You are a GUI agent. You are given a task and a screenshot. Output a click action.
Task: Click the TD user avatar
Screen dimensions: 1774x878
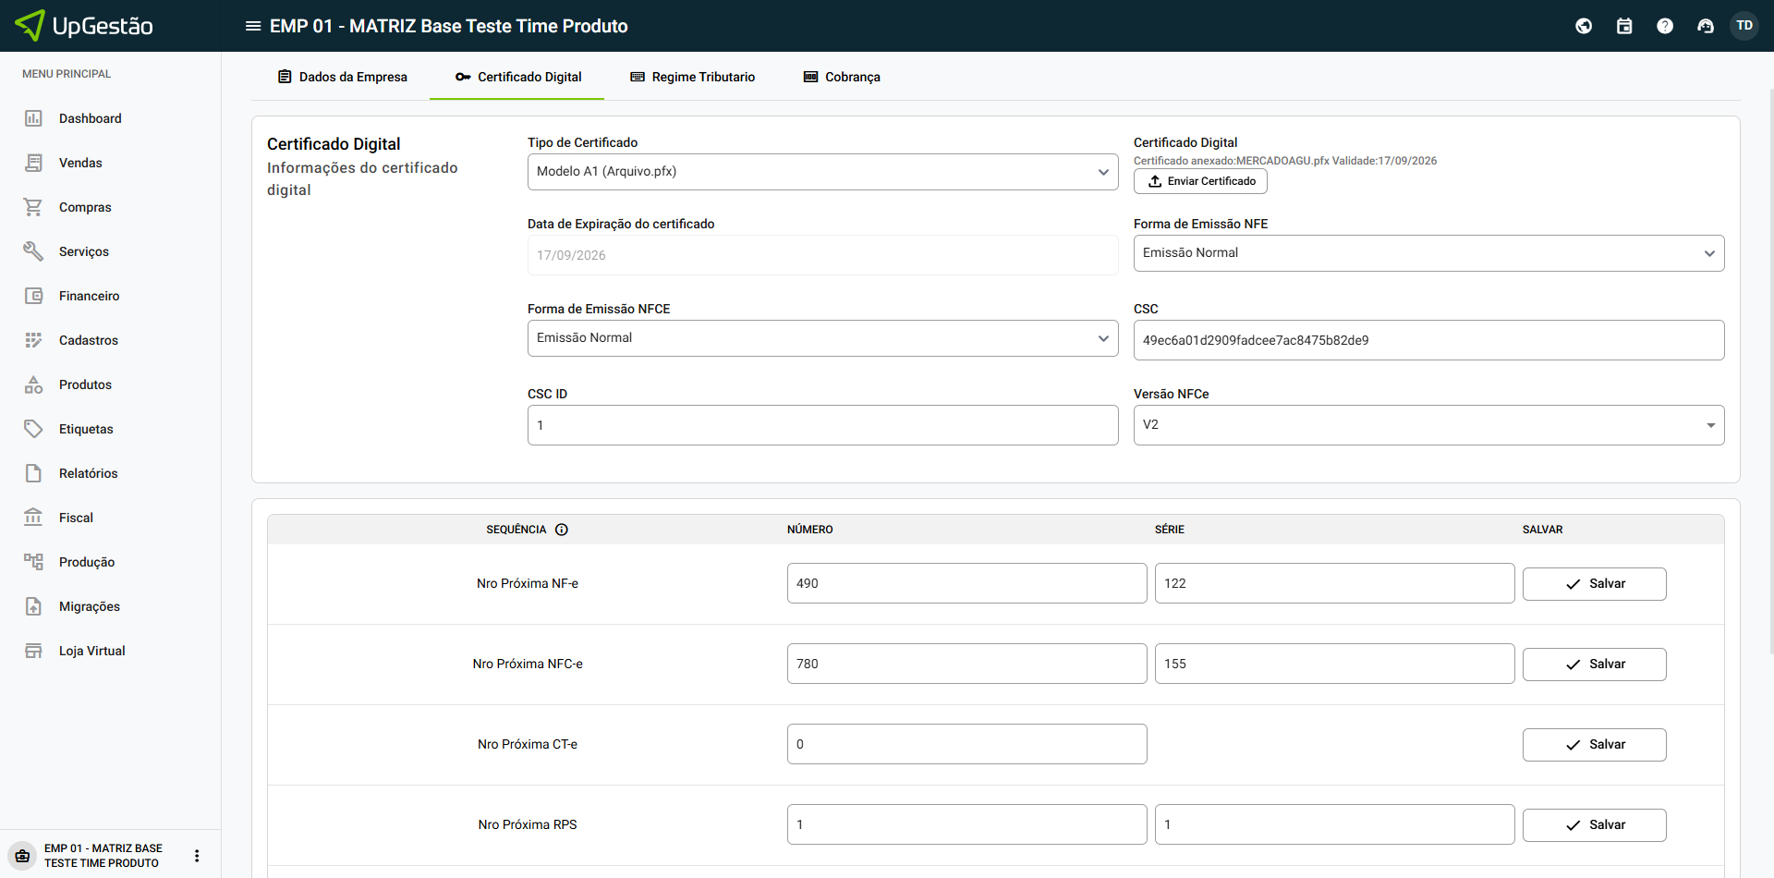(1744, 26)
